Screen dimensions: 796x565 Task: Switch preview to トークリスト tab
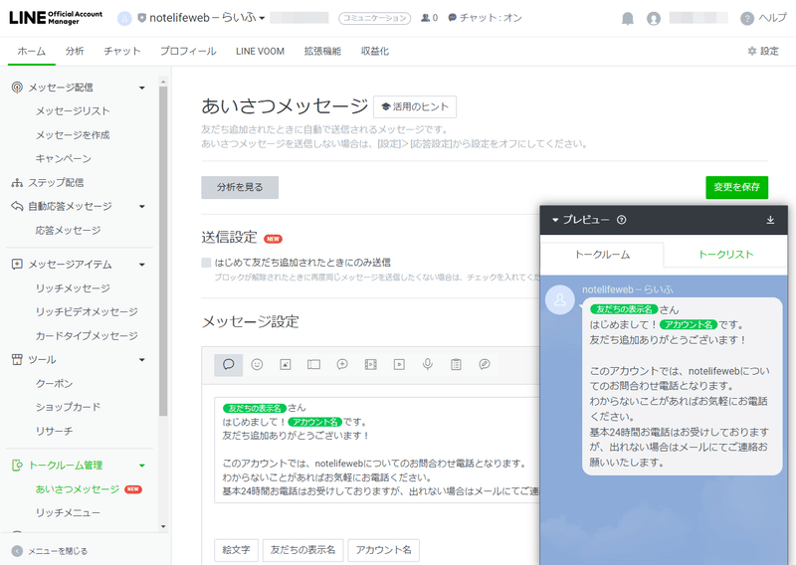[725, 255]
